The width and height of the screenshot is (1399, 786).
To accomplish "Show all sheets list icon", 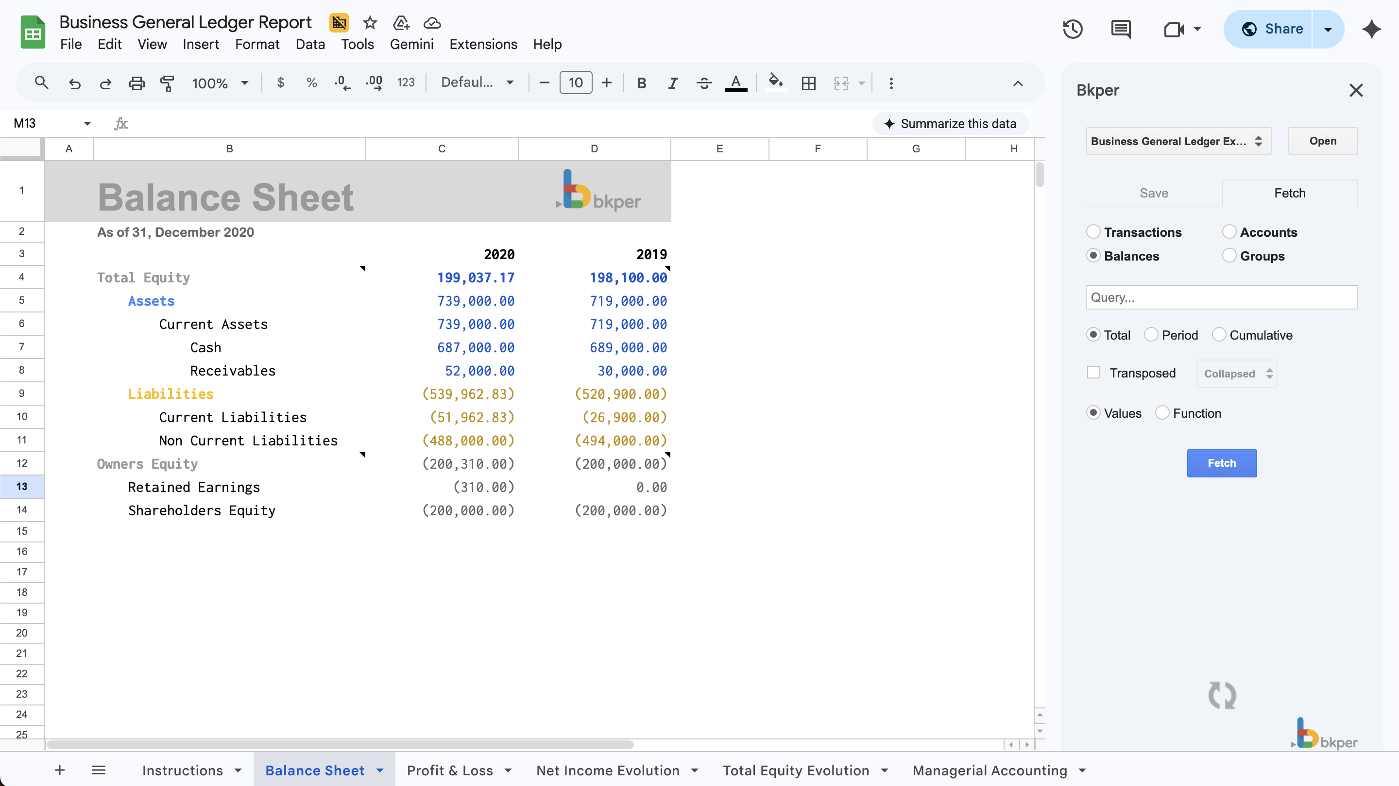I will pyautogui.click(x=98, y=770).
